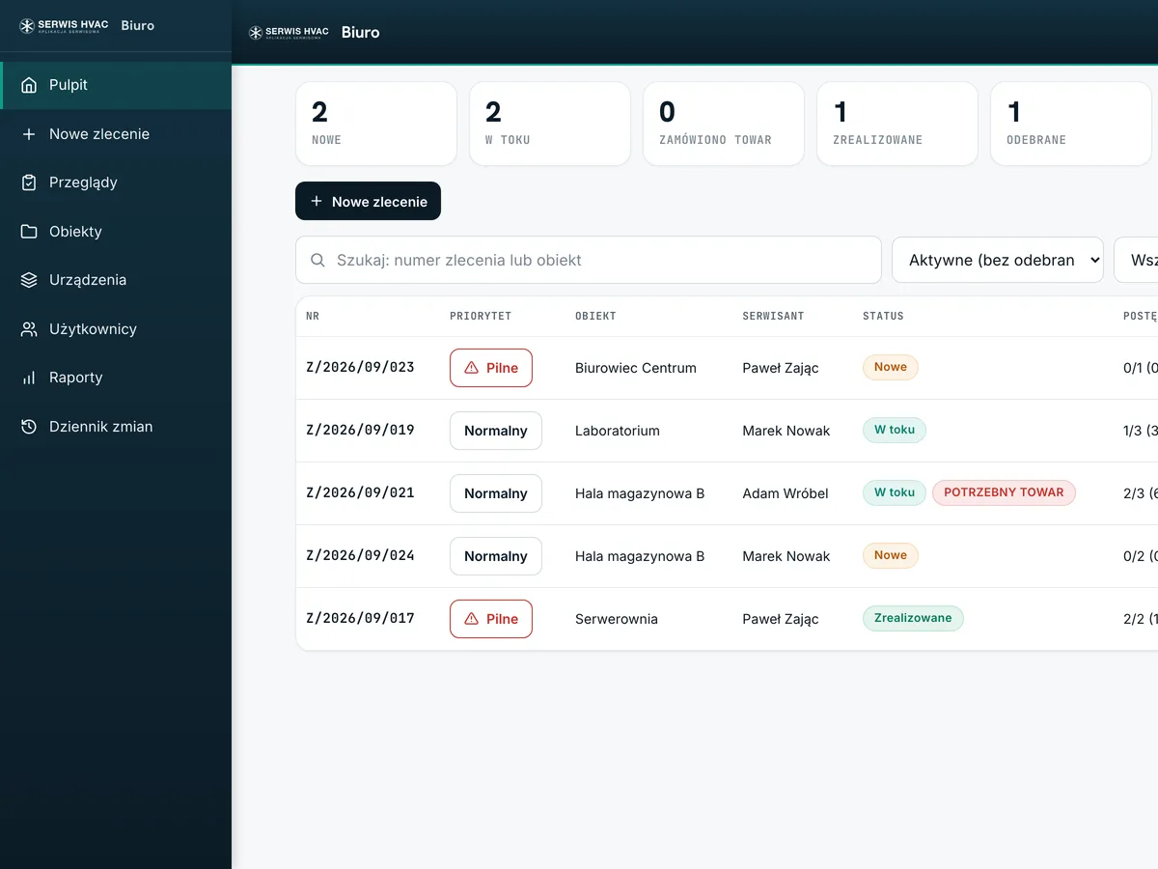Click the Przeglądy clipboard icon

pyautogui.click(x=29, y=182)
